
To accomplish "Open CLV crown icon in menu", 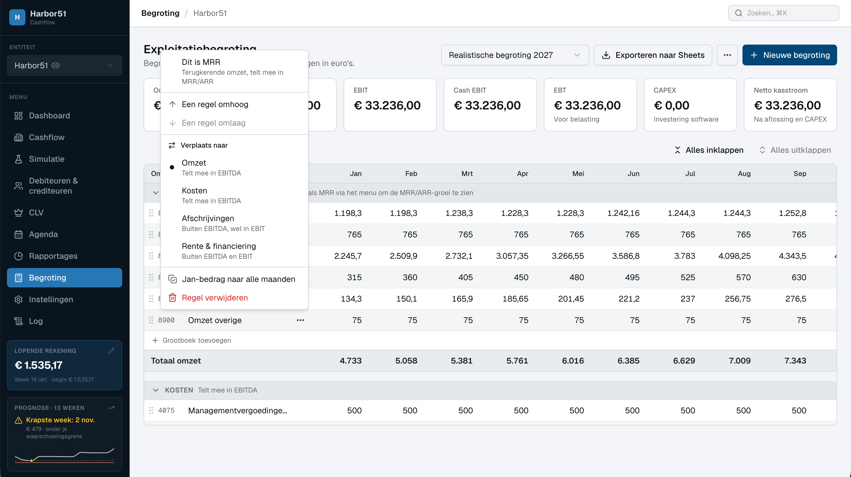I will [19, 212].
